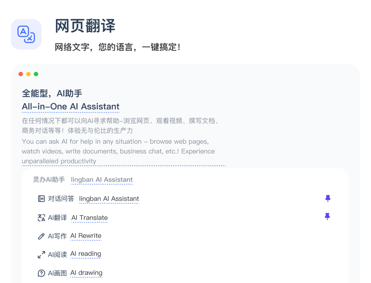The image size is (371, 283).
Task: Open the AI Translate link
Action: 90,218
